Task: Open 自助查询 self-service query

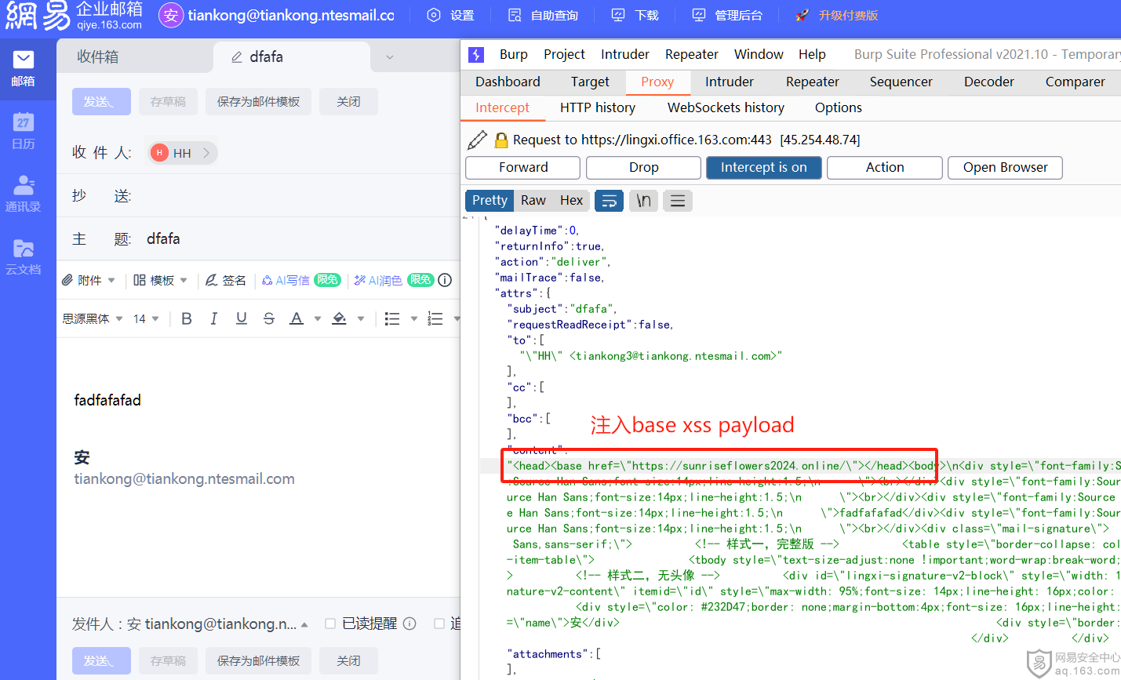Action: (x=543, y=15)
